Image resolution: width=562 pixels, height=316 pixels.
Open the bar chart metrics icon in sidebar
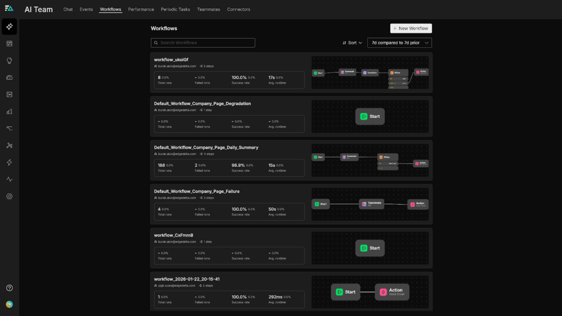(9, 111)
